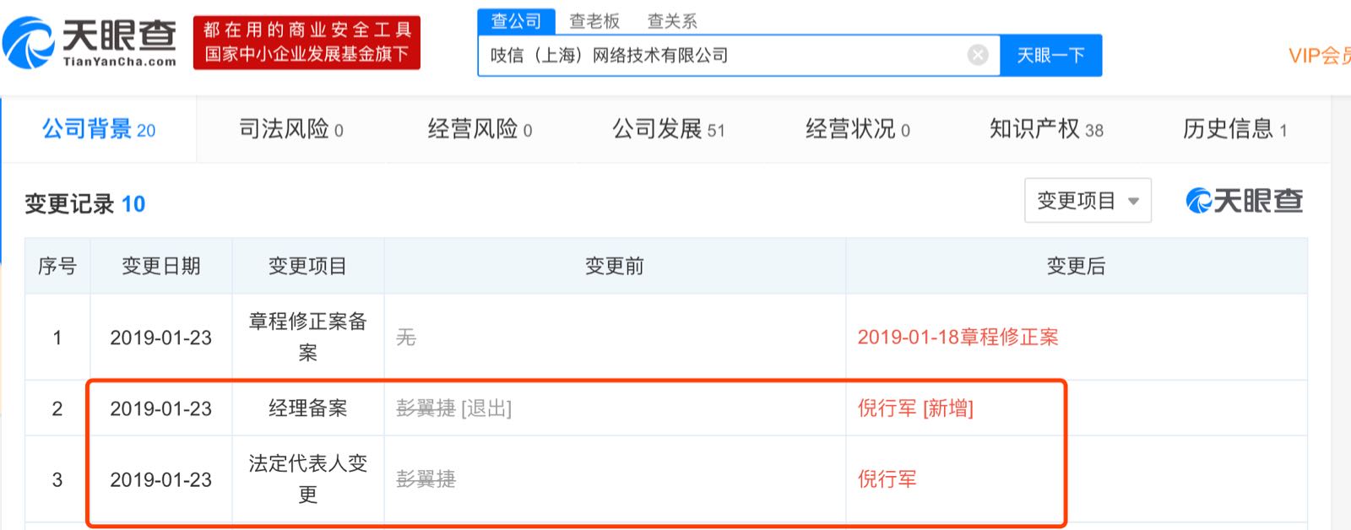
Task: Open the 变更项目 dropdown filter
Action: 1087,201
